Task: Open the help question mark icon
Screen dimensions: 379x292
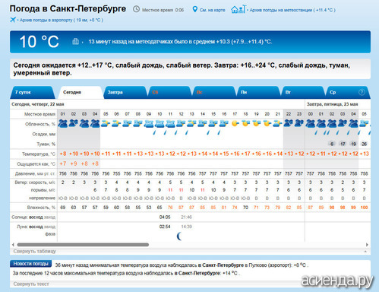Action: [x=362, y=92]
